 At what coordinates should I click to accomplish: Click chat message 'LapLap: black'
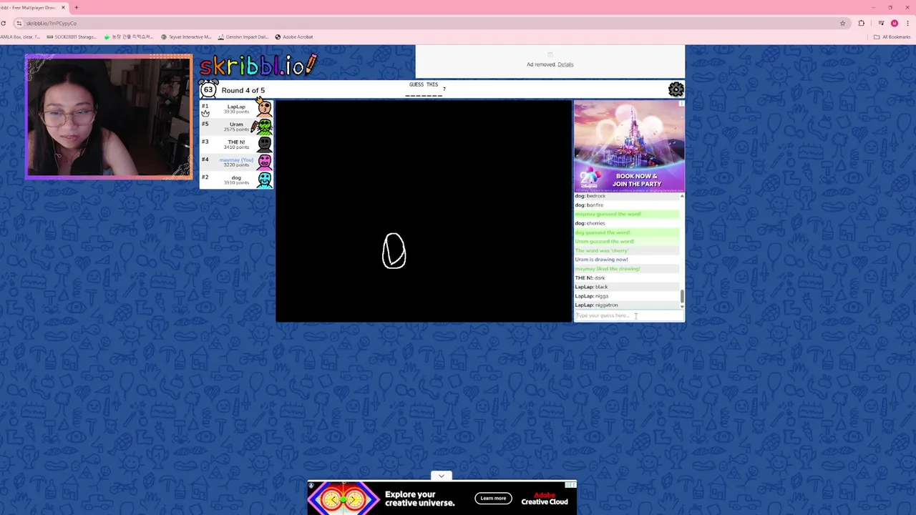point(591,287)
